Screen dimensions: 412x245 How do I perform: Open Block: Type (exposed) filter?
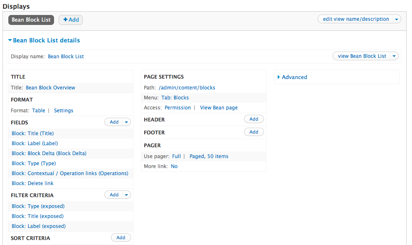(x=38, y=206)
